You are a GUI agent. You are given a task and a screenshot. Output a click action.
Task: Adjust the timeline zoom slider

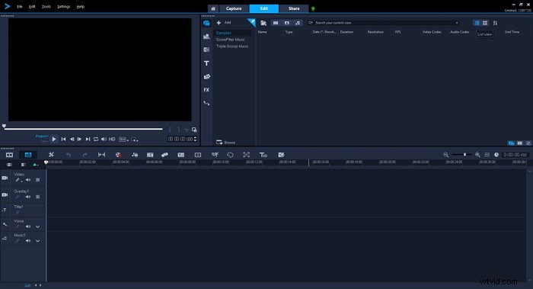tap(464, 155)
